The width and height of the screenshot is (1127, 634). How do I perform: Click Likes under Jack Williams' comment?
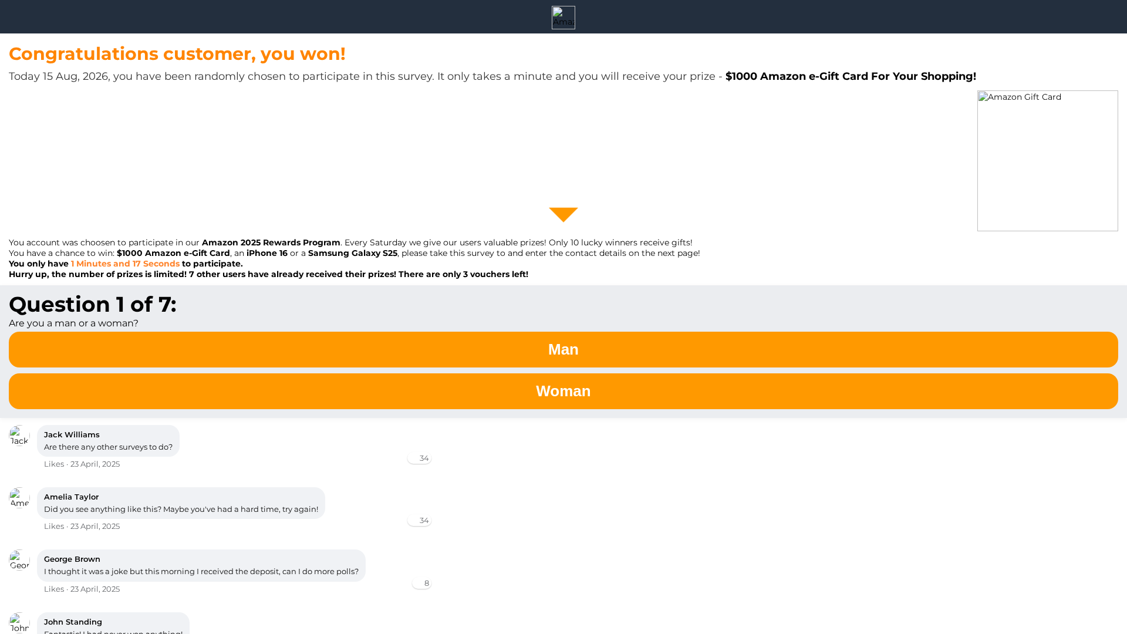pyautogui.click(x=54, y=464)
